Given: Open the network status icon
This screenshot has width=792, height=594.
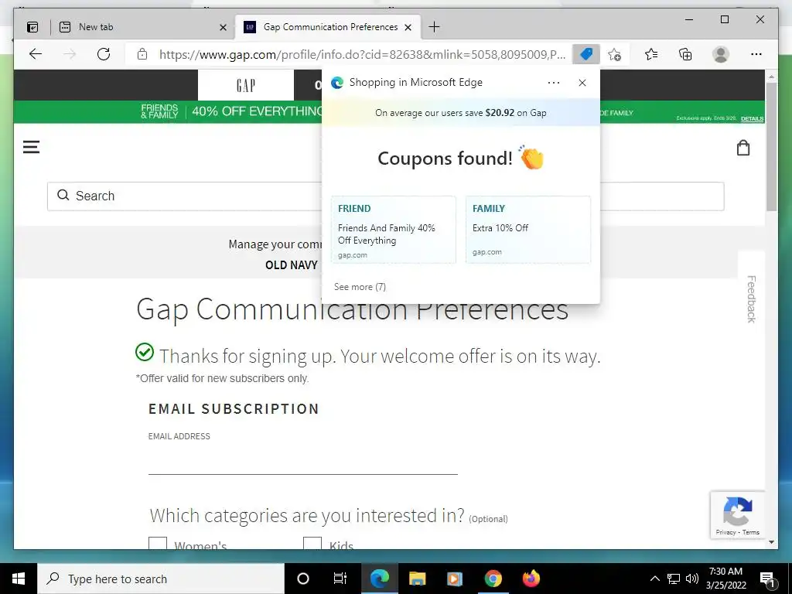Looking at the screenshot, I should pos(674,579).
